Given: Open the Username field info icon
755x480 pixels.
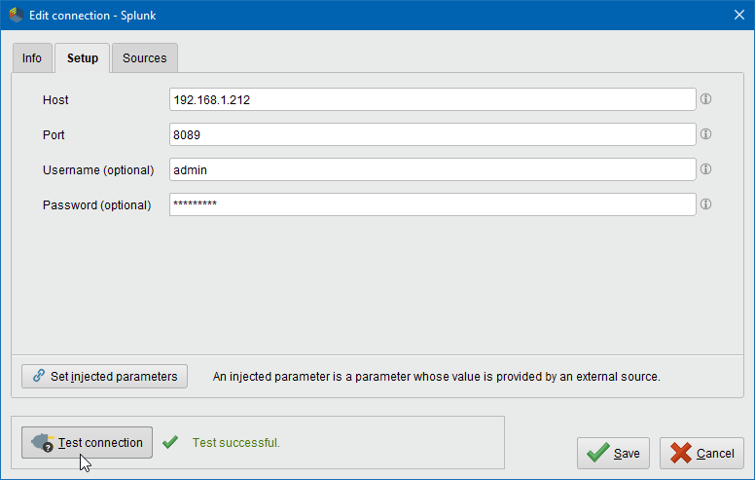Looking at the screenshot, I should (x=706, y=169).
